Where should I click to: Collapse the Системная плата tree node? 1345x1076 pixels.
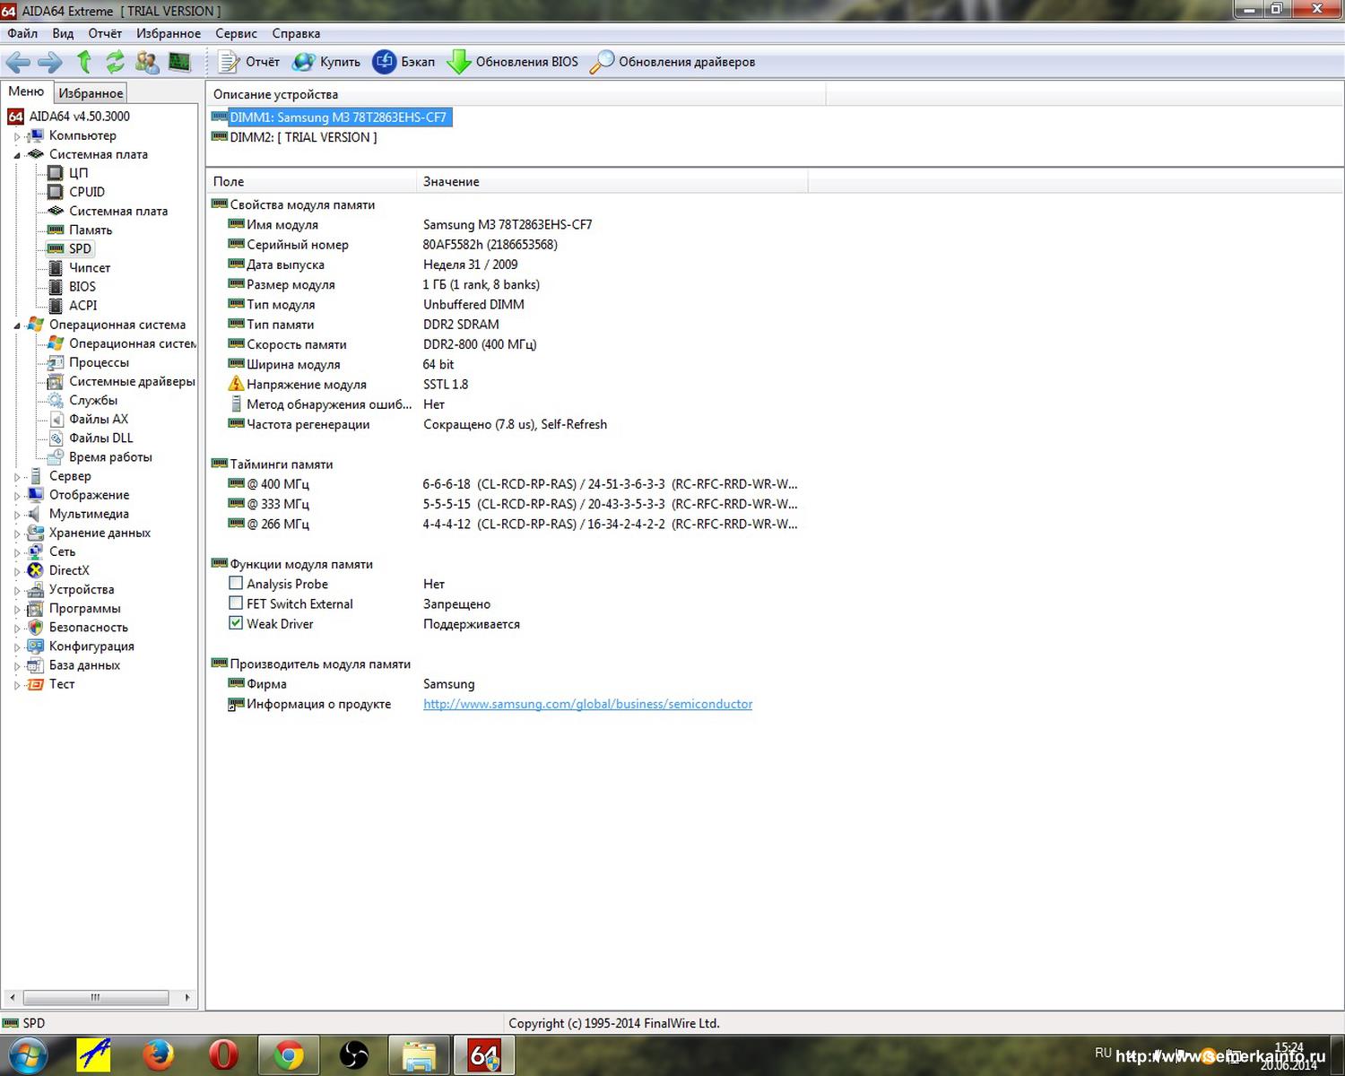[17, 155]
